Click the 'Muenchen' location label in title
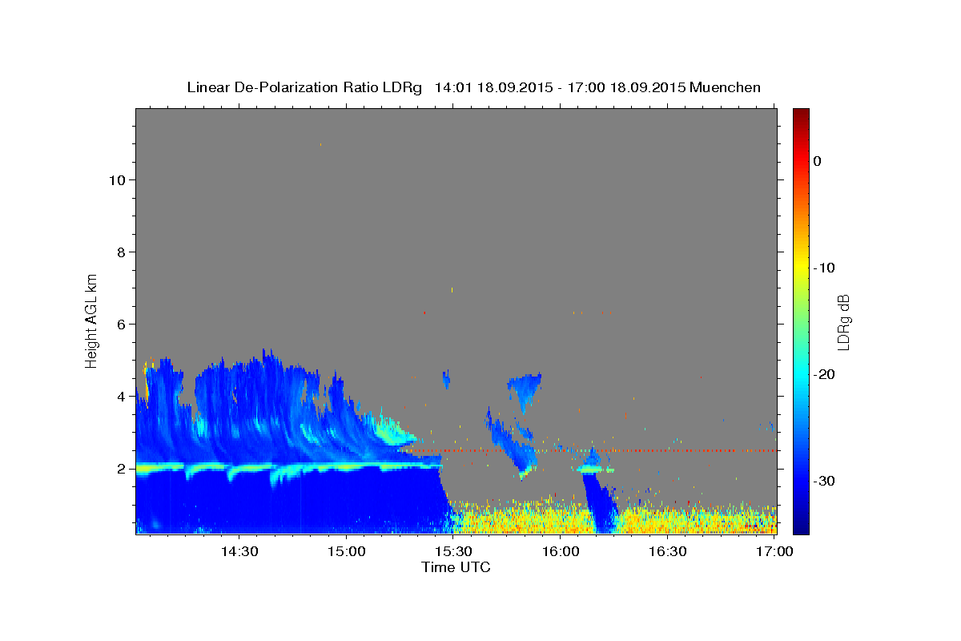Viewport: 961px width, 641px height. tap(725, 87)
